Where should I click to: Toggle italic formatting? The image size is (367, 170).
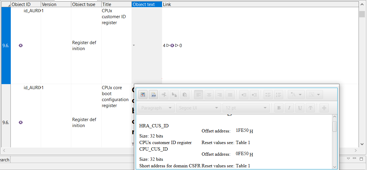289,108
